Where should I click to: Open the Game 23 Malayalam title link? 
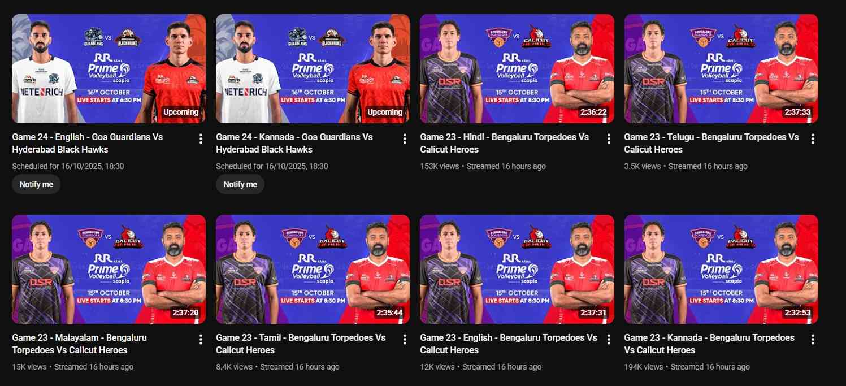(x=79, y=344)
